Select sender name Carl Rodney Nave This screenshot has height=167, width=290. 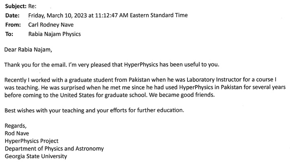51,25
